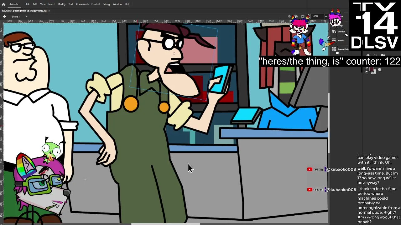Open the Commands menu

click(x=82, y=4)
